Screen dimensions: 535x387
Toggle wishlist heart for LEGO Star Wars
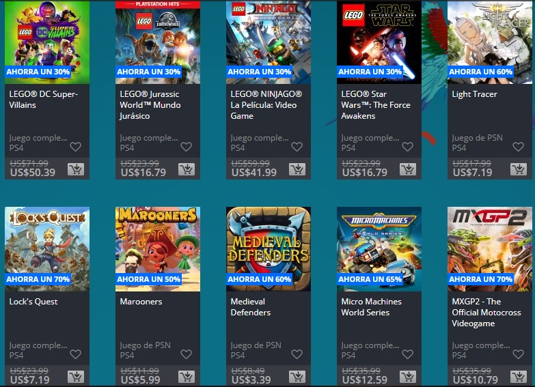(x=407, y=147)
